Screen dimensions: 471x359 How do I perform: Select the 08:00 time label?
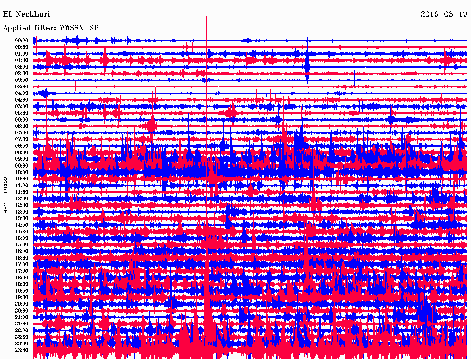(22, 146)
